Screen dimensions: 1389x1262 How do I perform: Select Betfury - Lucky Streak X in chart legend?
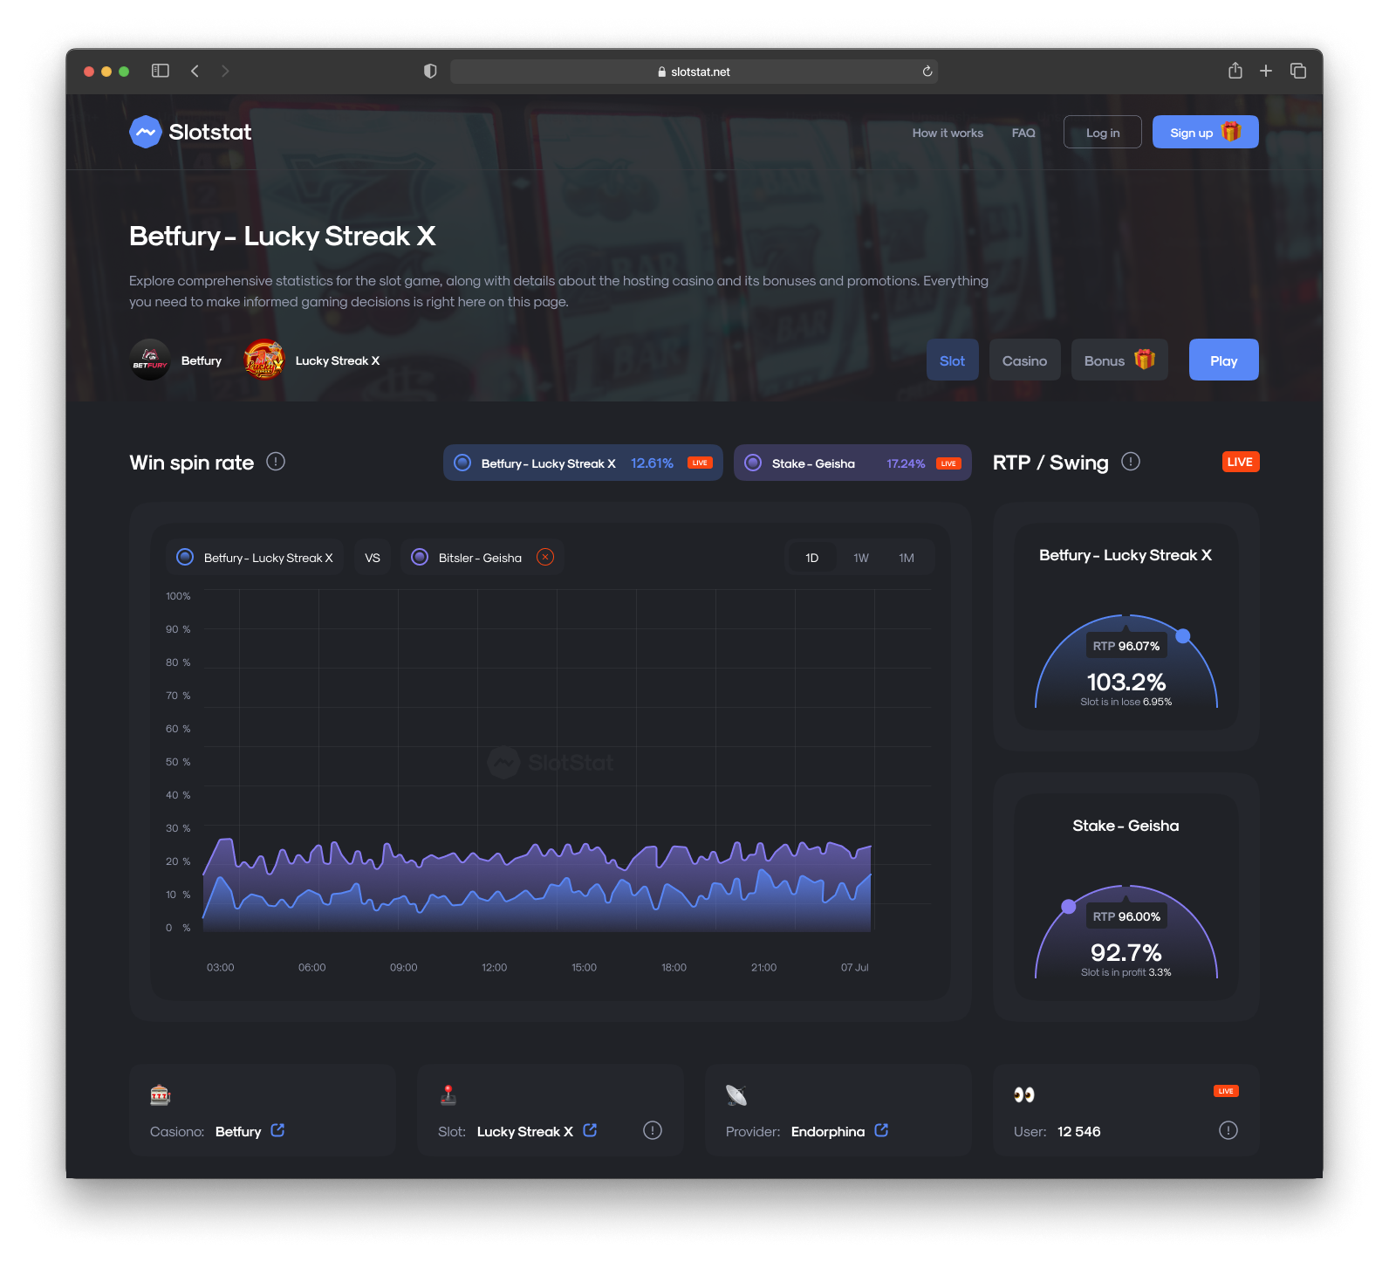tap(255, 557)
